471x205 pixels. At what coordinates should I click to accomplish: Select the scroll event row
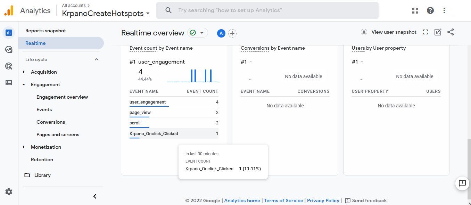pyautogui.click(x=174, y=123)
